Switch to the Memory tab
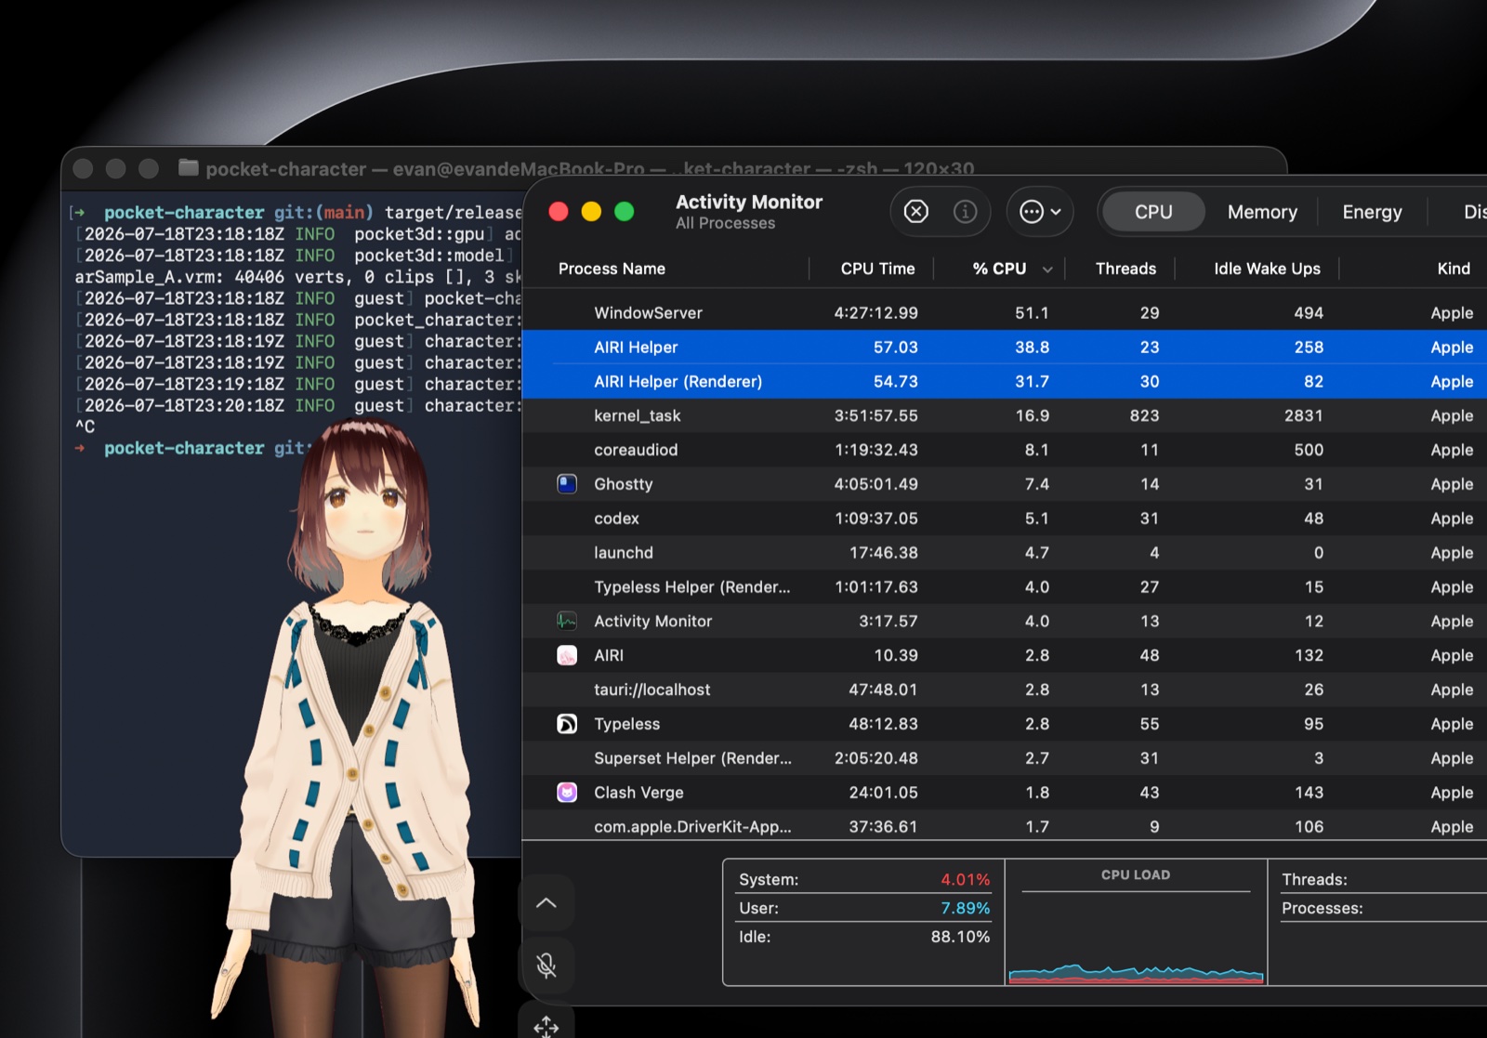1487x1038 pixels. coord(1262,212)
